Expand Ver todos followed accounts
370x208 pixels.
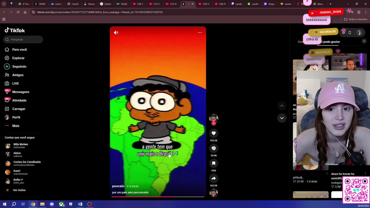click(x=19, y=190)
